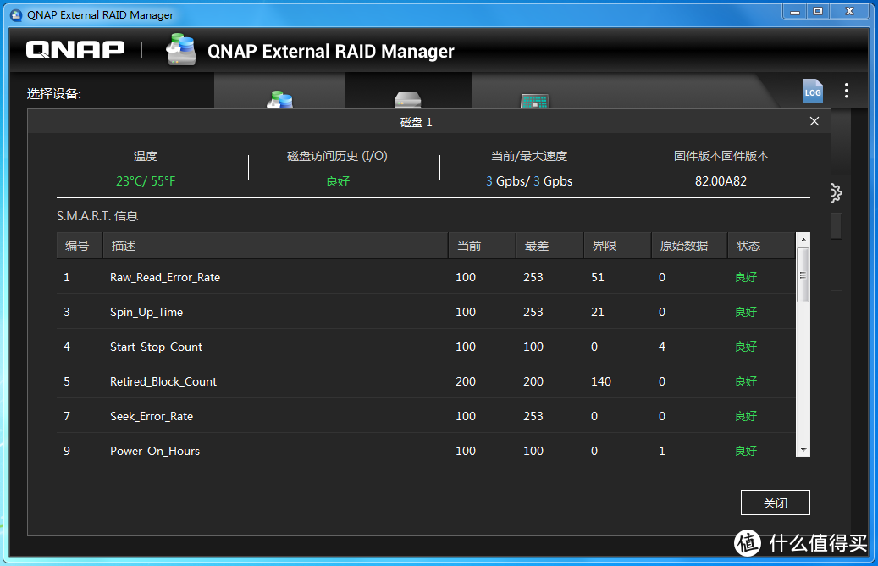The height and width of the screenshot is (566, 878).
Task: Click the 描述 column header
Action: (275, 246)
